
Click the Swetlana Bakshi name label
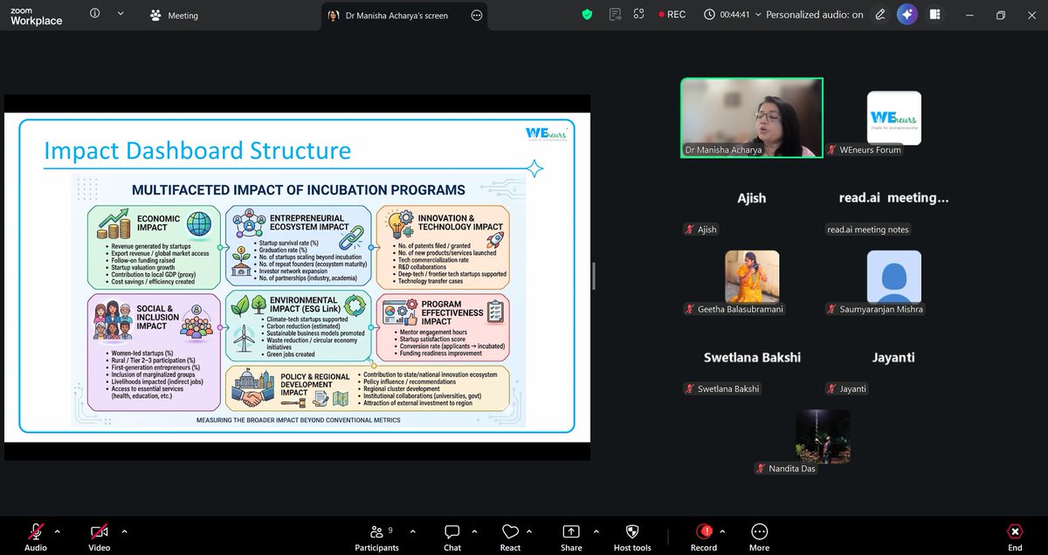pyautogui.click(x=722, y=388)
